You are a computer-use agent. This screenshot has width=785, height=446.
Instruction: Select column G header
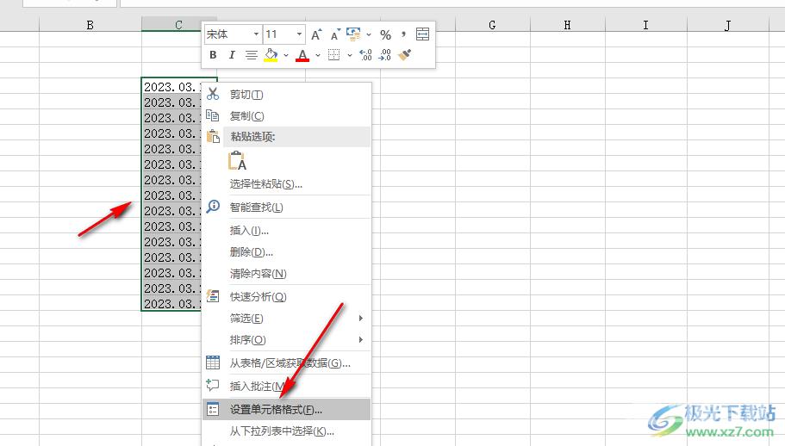pos(493,25)
